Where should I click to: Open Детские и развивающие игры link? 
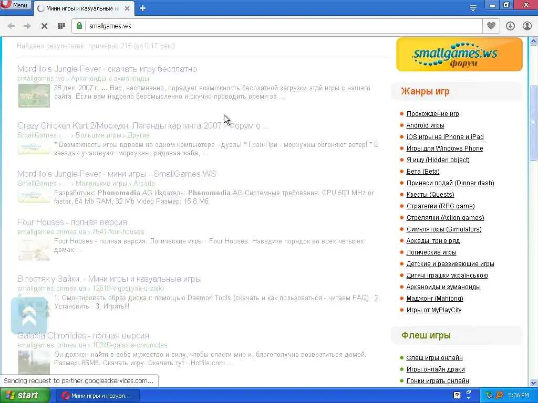pos(450,264)
